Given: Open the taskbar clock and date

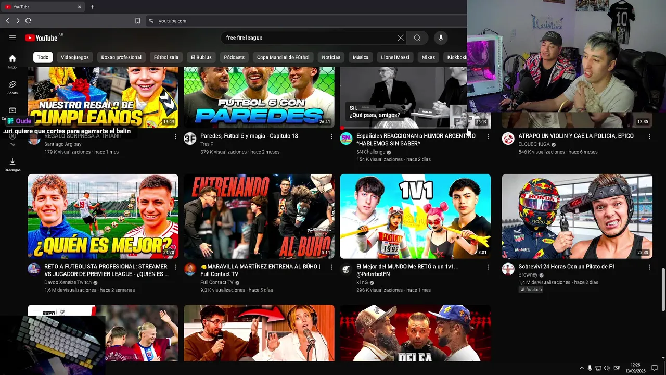Looking at the screenshot, I should point(635,368).
